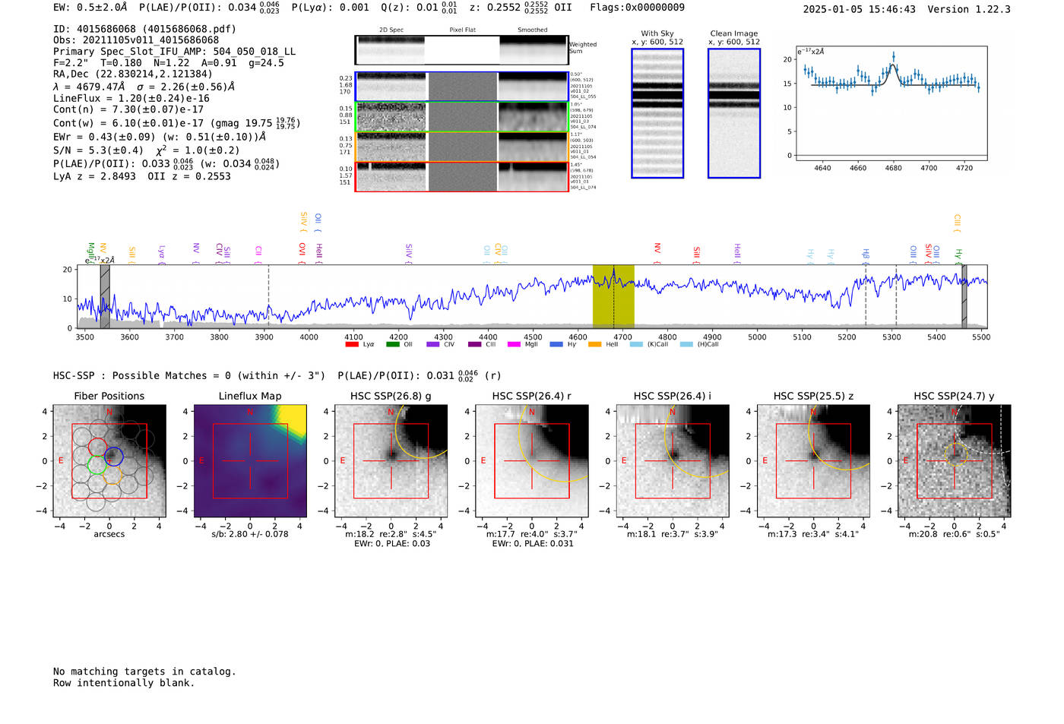Open the HSC SSP(25.5) z cutout
Image resolution: width=1064 pixels, height=724 pixels.
click(813, 460)
